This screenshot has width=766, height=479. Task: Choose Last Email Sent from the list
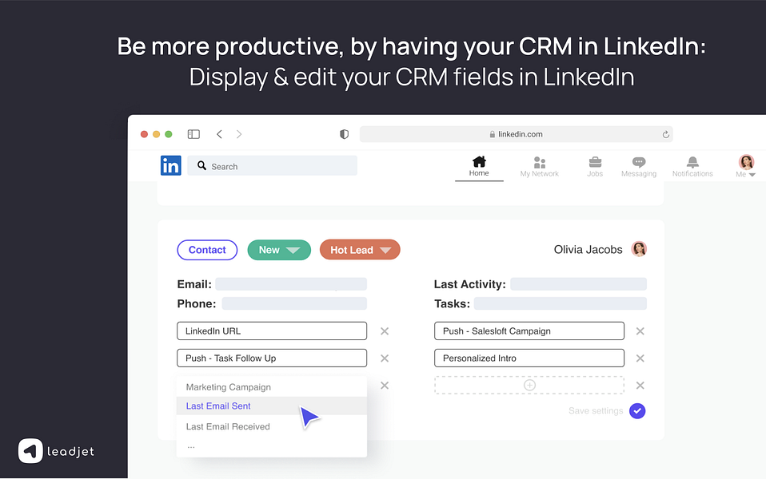tap(272, 406)
